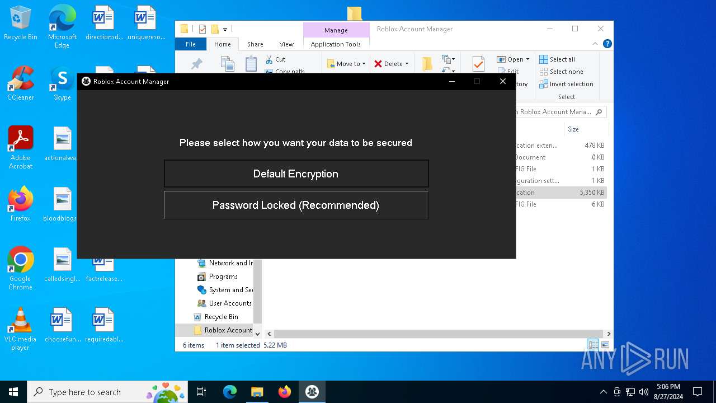The width and height of the screenshot is (716, 403).
Task: Click Paste icon in Explorer ribbon
Action: pyautogui.click(x=251, y=64)
